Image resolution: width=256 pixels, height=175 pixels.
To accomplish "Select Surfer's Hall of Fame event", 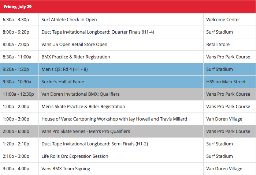I will point(63,82).
